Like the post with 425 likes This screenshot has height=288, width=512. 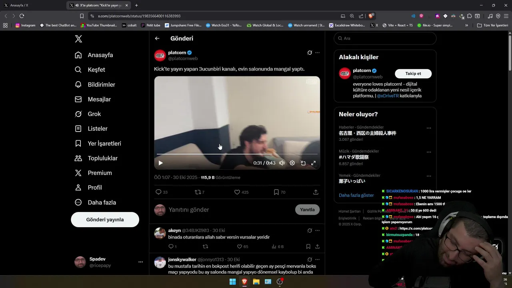237,192
